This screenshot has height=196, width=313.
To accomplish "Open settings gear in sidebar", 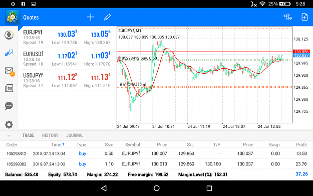I will [9, 124].
